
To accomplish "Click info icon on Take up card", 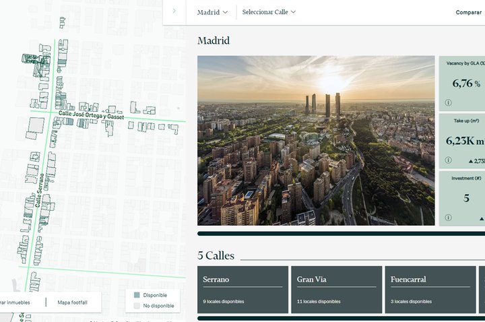I will (448, 161).
